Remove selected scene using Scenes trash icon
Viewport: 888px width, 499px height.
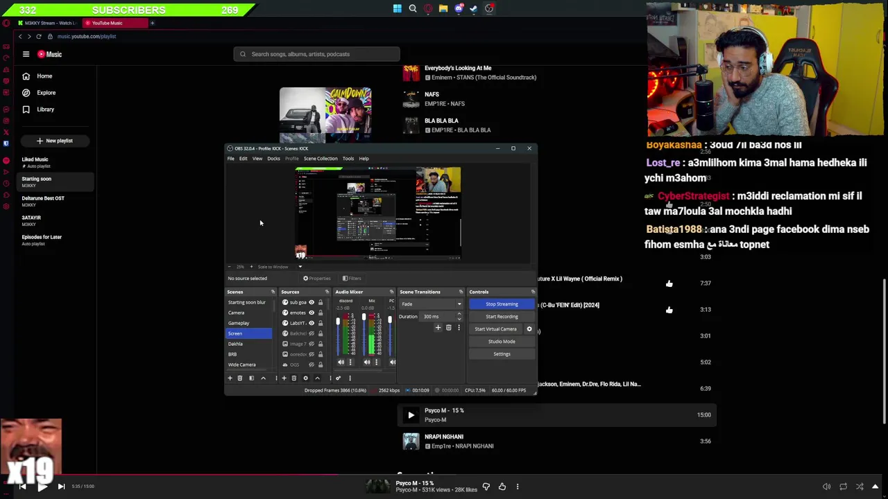click(240, 378)
